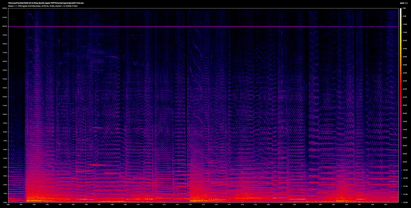Click the -20 dB label on color scale
Screen dimensions: 411x208
click(x=406, y=41)
